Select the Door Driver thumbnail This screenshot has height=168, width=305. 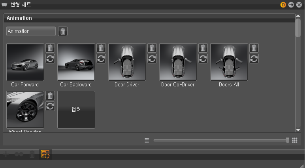coord(127,62)
